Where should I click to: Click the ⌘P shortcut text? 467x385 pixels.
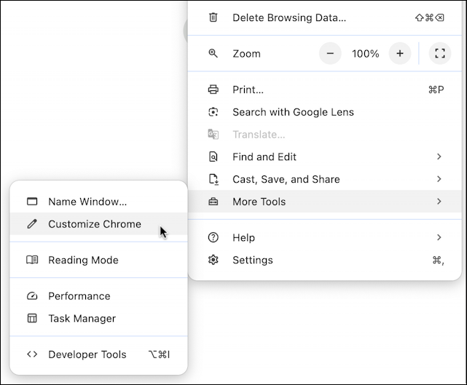pos(436,90)
